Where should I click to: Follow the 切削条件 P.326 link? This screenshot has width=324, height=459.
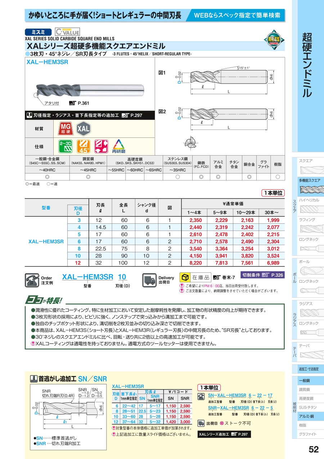(262, 275)
